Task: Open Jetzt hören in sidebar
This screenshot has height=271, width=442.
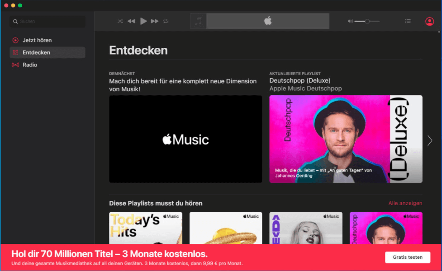Action: point(48,40)
